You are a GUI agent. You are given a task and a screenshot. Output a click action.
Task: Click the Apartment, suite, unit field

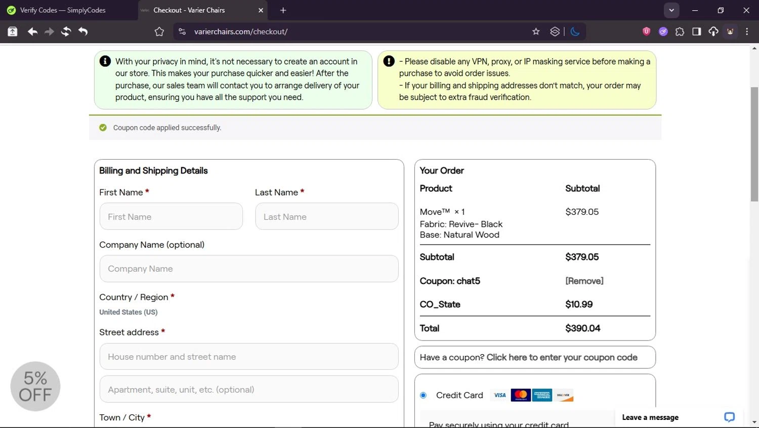[249, 389]
